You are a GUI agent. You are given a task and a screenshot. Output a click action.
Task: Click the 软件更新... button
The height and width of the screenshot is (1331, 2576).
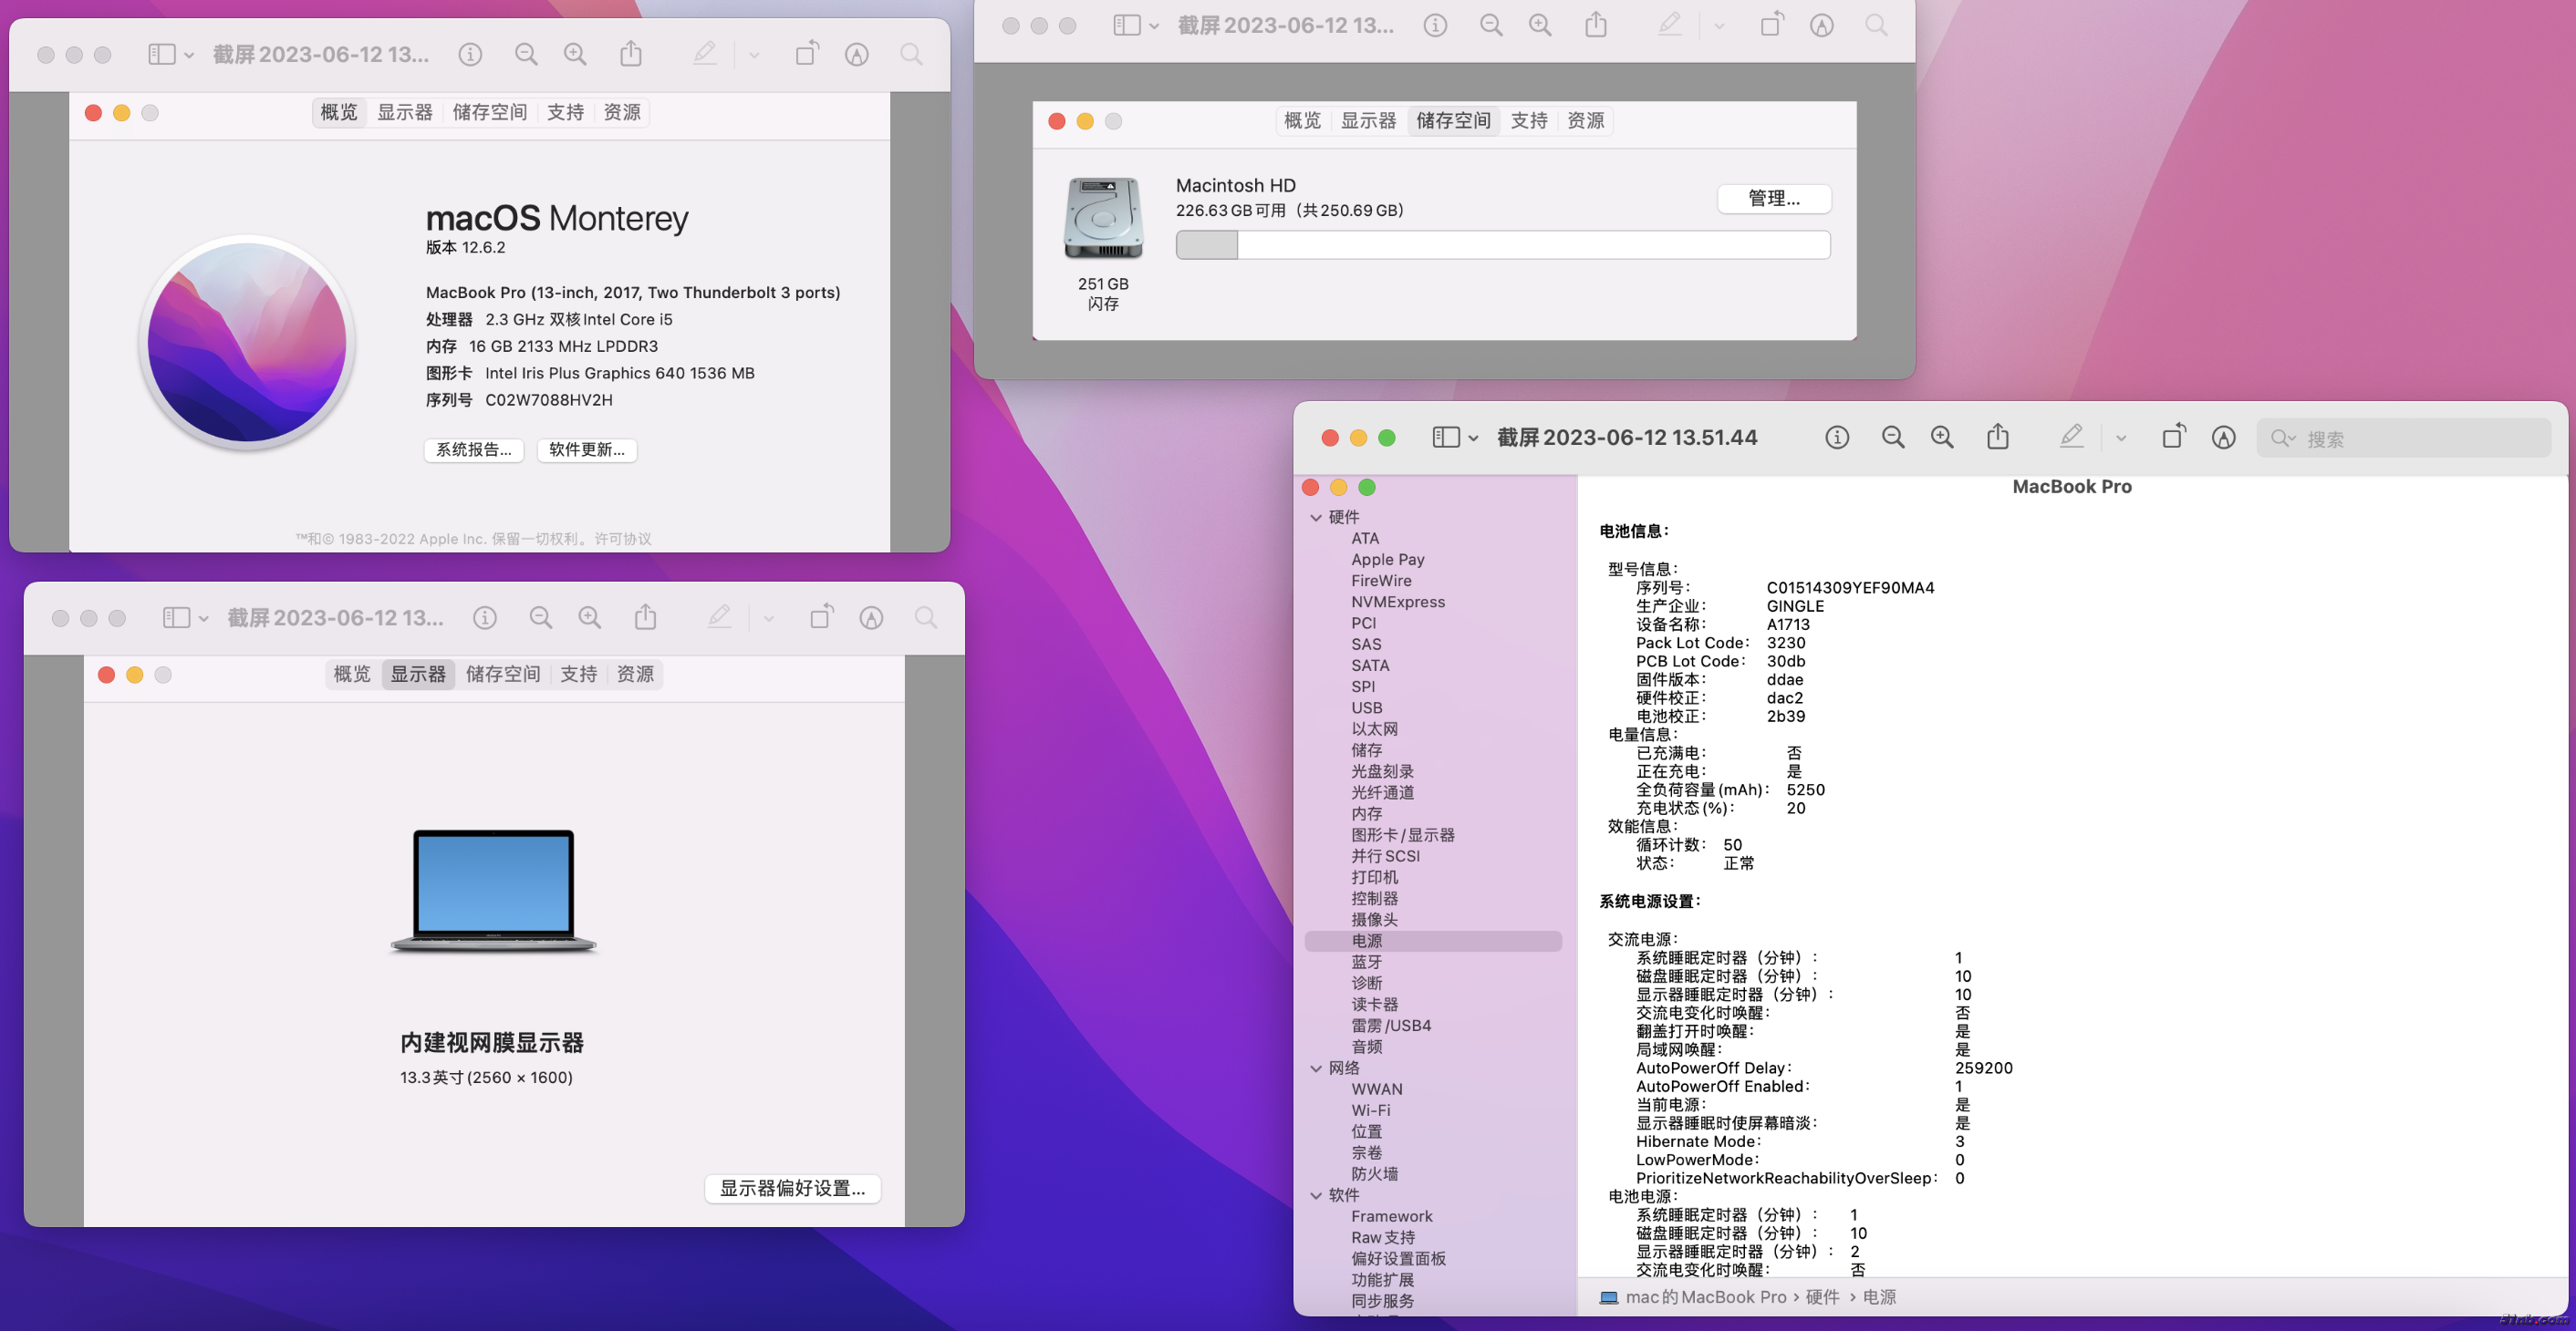(x=587, y=449)
